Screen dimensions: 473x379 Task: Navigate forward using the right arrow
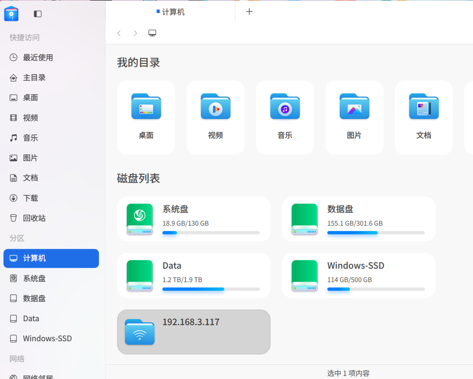tap(135, 33)
